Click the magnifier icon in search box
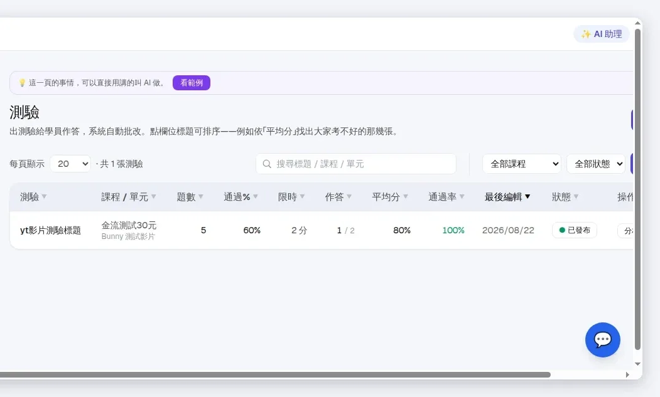The height and width of the screenshot is (397, 660). point(267,164)
